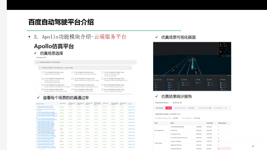The height and width of the screenshot is (150, 267).
Task: Click the 'Action' column header in pass-rate table
Action: pos(130,104)
